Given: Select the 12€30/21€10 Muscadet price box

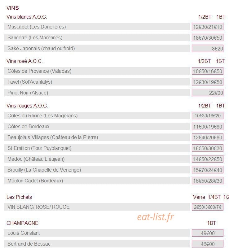Looking at the screenshot, I should [x=207, y=27].
